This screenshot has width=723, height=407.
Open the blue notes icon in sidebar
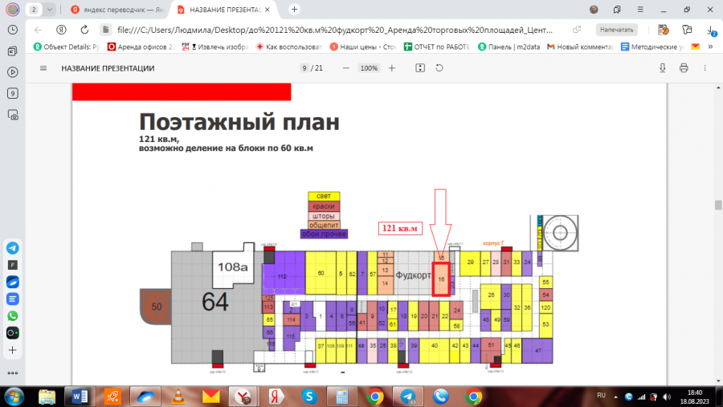click(x=12, y=299)
